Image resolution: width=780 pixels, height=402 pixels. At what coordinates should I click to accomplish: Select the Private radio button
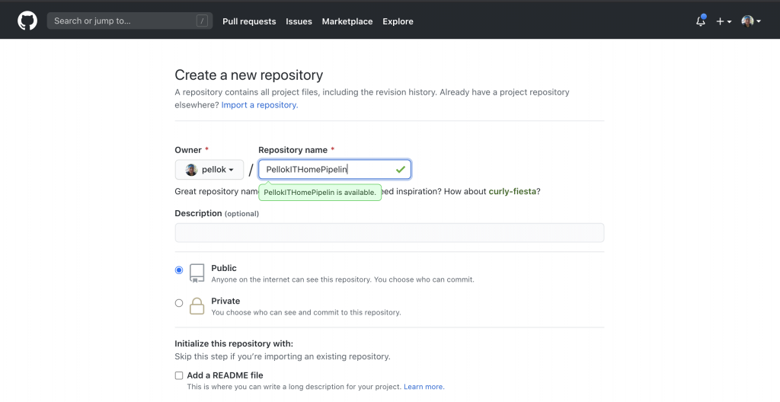pos(179,303)
